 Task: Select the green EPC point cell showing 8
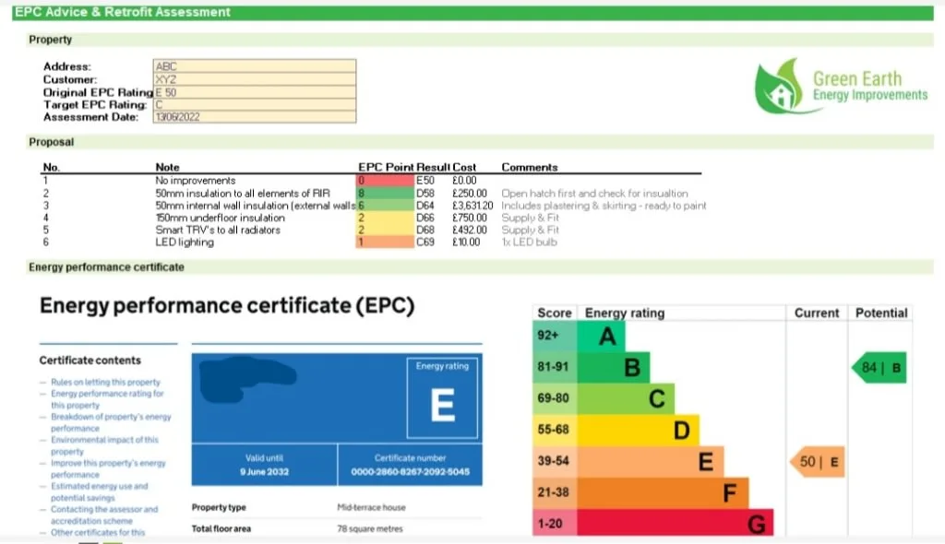(x=385, y=194)
